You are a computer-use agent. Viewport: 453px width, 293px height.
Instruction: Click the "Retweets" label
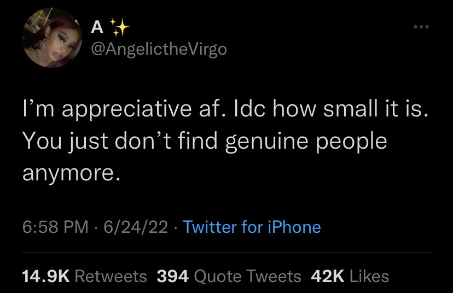[111, 276]
